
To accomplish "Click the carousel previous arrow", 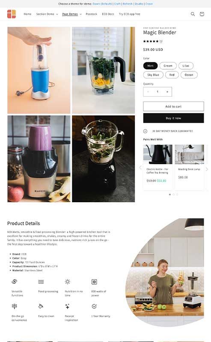I will [140, 168].
